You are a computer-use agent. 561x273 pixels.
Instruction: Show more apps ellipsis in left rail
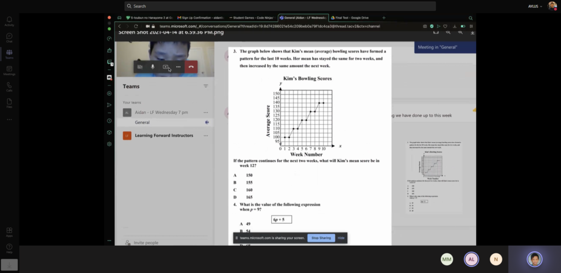[x=9, y=119]
